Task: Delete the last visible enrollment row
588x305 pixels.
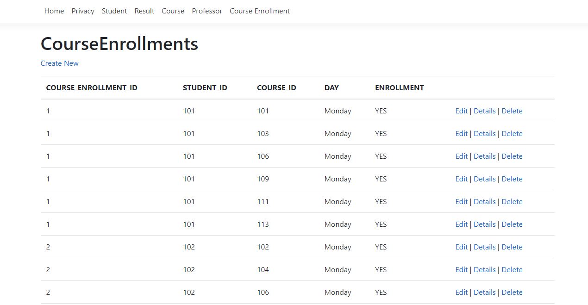Action: 512,292
